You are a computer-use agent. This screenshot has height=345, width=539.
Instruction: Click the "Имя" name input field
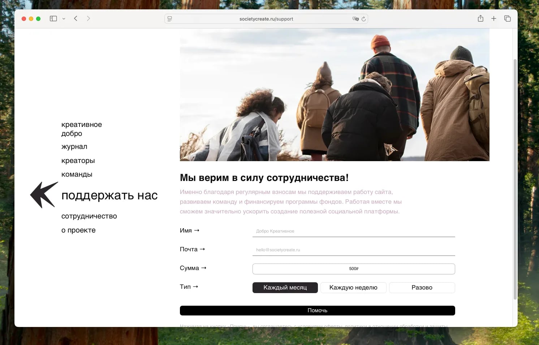353,231
